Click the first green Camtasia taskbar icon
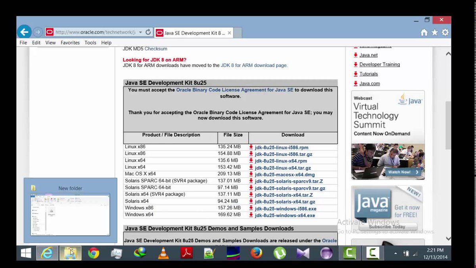 (349, 253)
